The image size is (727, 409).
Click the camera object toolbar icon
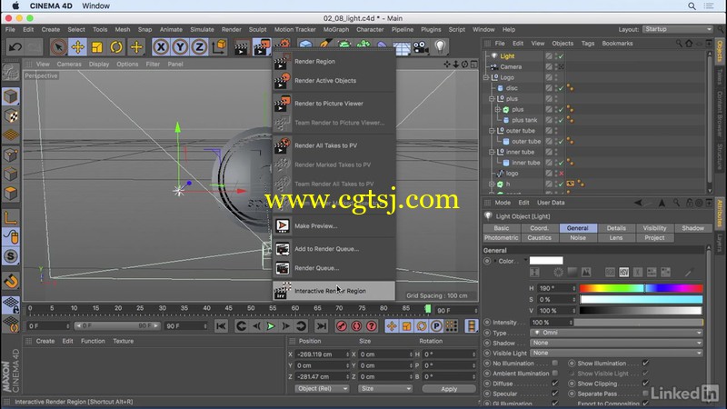coord(421,47)
